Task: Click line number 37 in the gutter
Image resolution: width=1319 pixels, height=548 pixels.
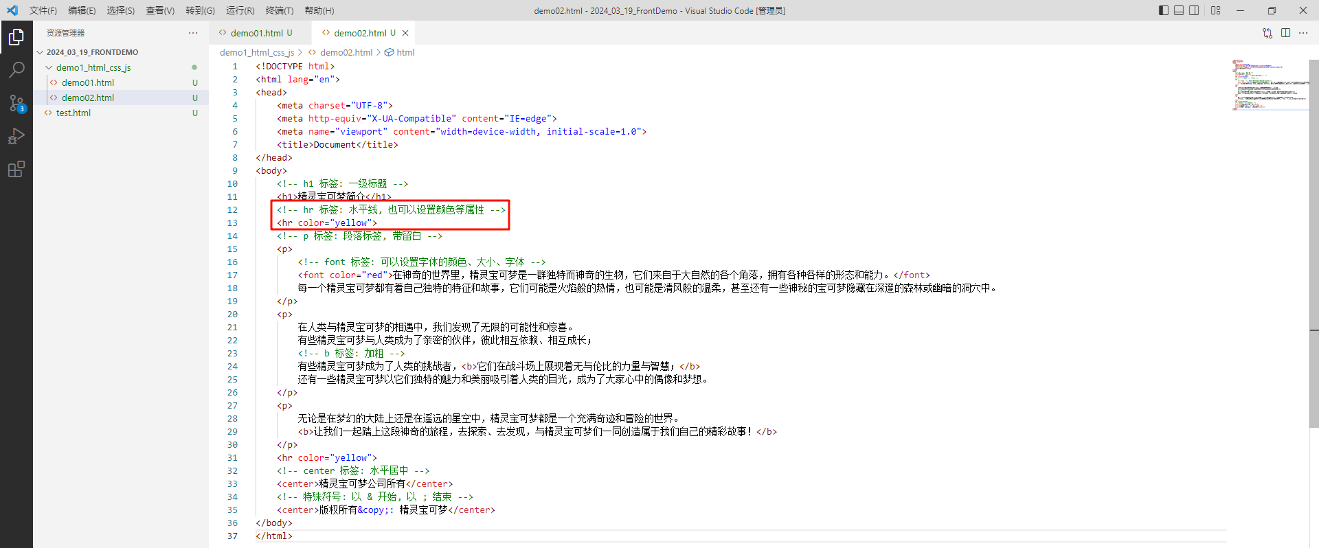Action: [x=232, y=536]
